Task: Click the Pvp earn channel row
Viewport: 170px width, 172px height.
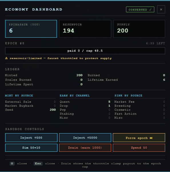Action: pos(85,110)
